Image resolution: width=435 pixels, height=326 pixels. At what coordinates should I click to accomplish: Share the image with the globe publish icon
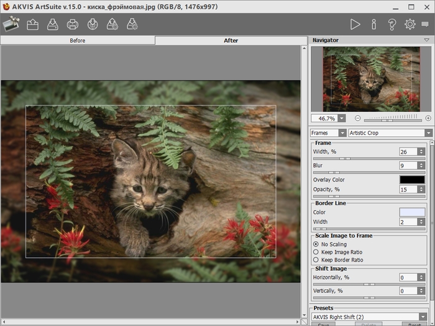click(93, 24)
